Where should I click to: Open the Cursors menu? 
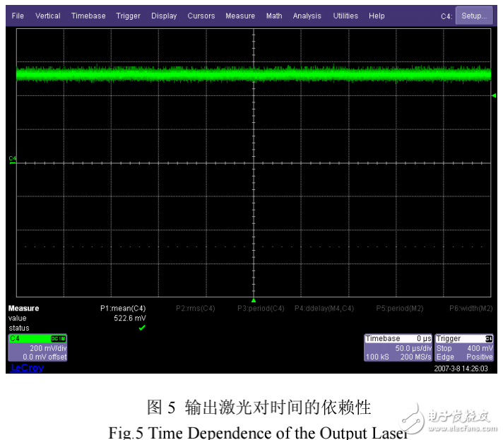click(x=201, y=16)
